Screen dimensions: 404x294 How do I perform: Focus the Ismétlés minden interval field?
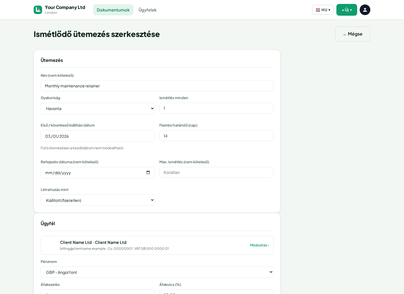[x=216, y=108]
